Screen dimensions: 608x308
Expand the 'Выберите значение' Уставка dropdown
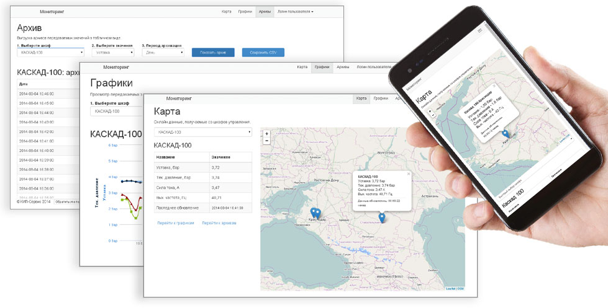coord(113,52)
